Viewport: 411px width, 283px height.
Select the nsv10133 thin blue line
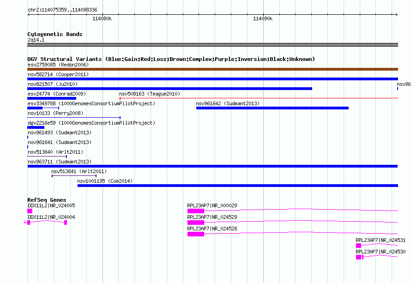74,118
